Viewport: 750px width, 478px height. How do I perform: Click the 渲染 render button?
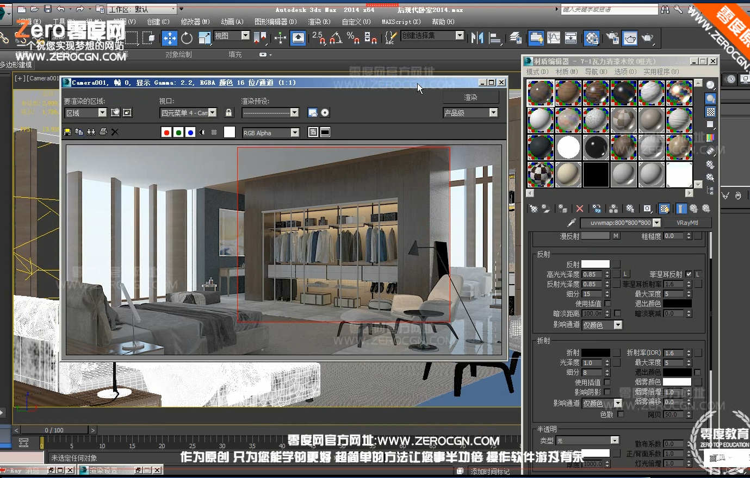click(x=470, y=97)
